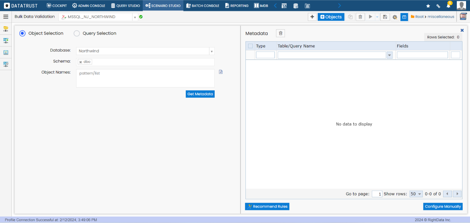Click the Get Metadata button
The height and width of the screenshot is (223, 470).
pyautogui.click(x=200, y=94)
